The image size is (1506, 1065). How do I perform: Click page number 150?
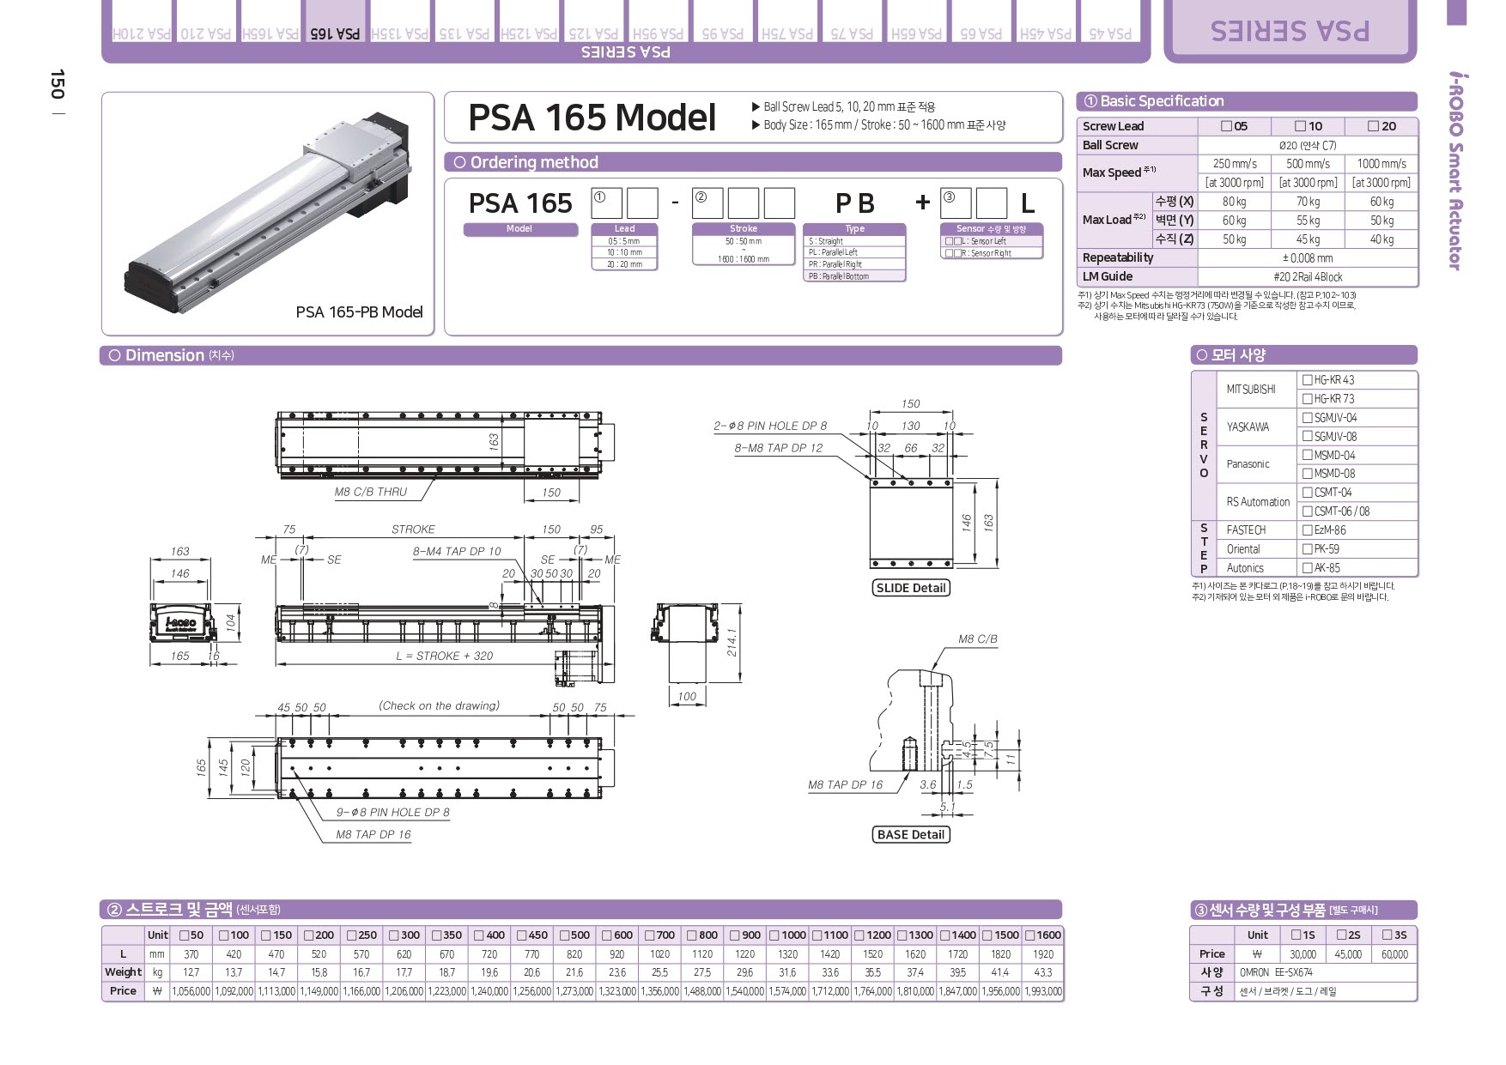point(56,84)
